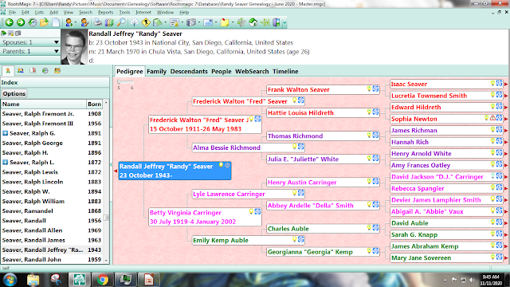Select the Index person sidebar tab icon

click(8, 71)
